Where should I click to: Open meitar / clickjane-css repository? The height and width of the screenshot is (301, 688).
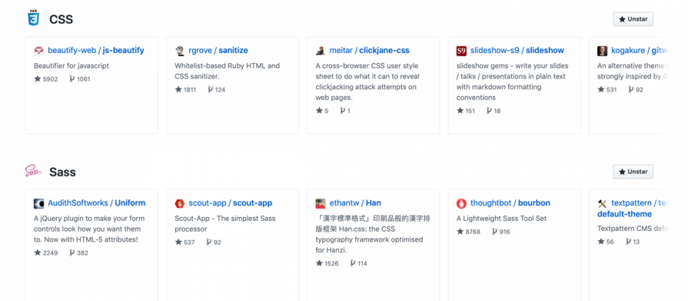[x=369, y=50]
